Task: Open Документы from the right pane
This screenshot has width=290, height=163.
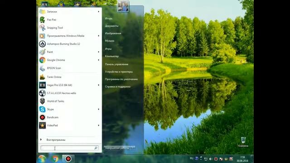Action: coord(112,26)
